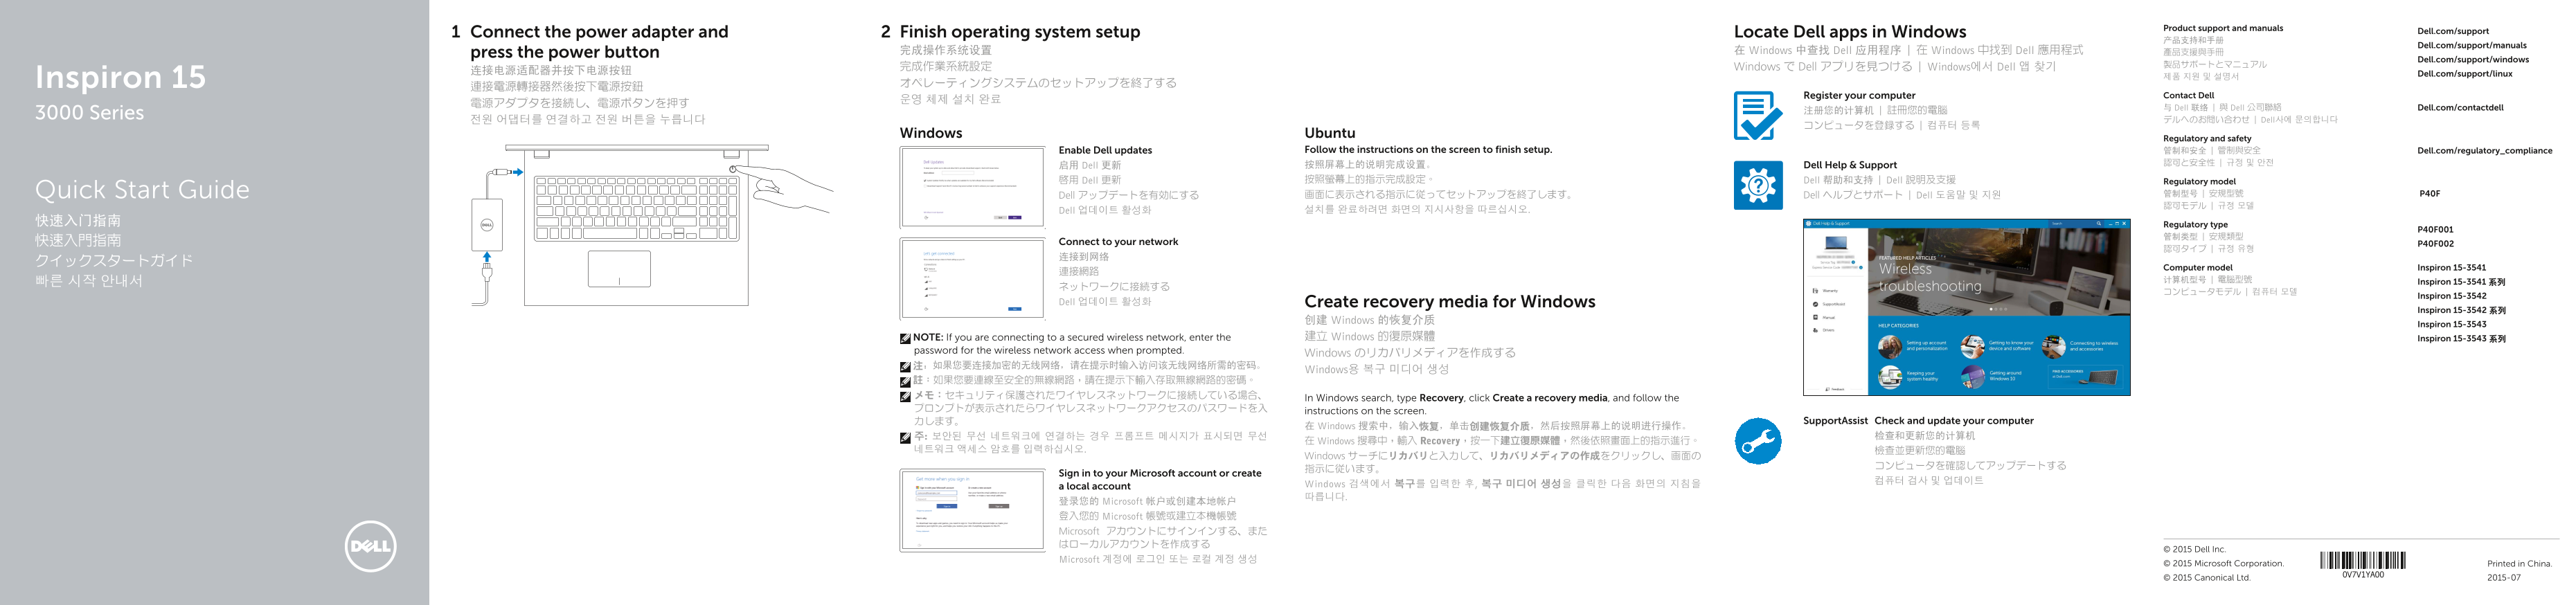Click the Connect to your network label
Screen dimensions: 2576x605
(1118, 241)
